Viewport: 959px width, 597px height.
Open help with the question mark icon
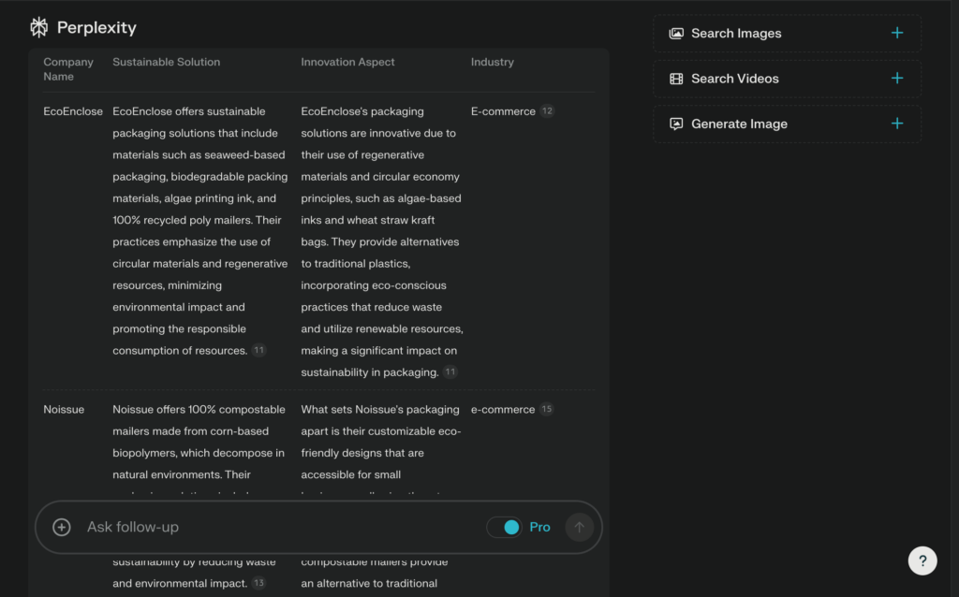[922, 561]
